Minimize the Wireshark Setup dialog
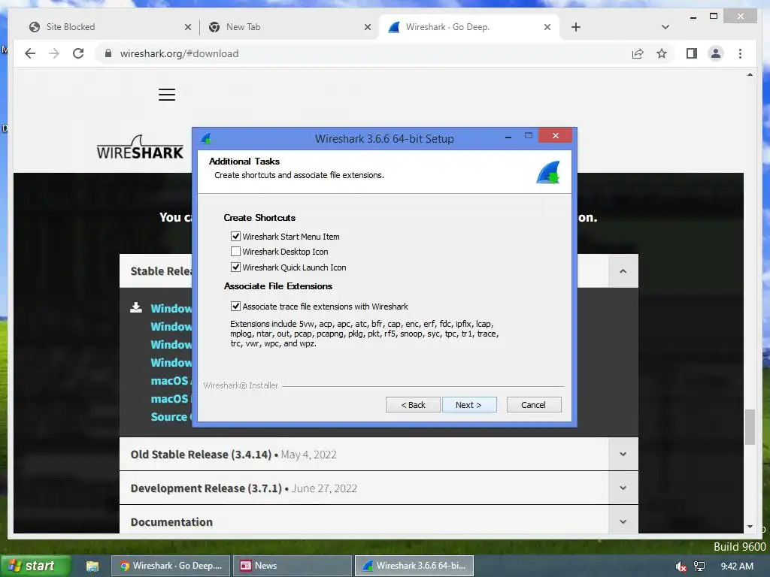 point(508,137)
